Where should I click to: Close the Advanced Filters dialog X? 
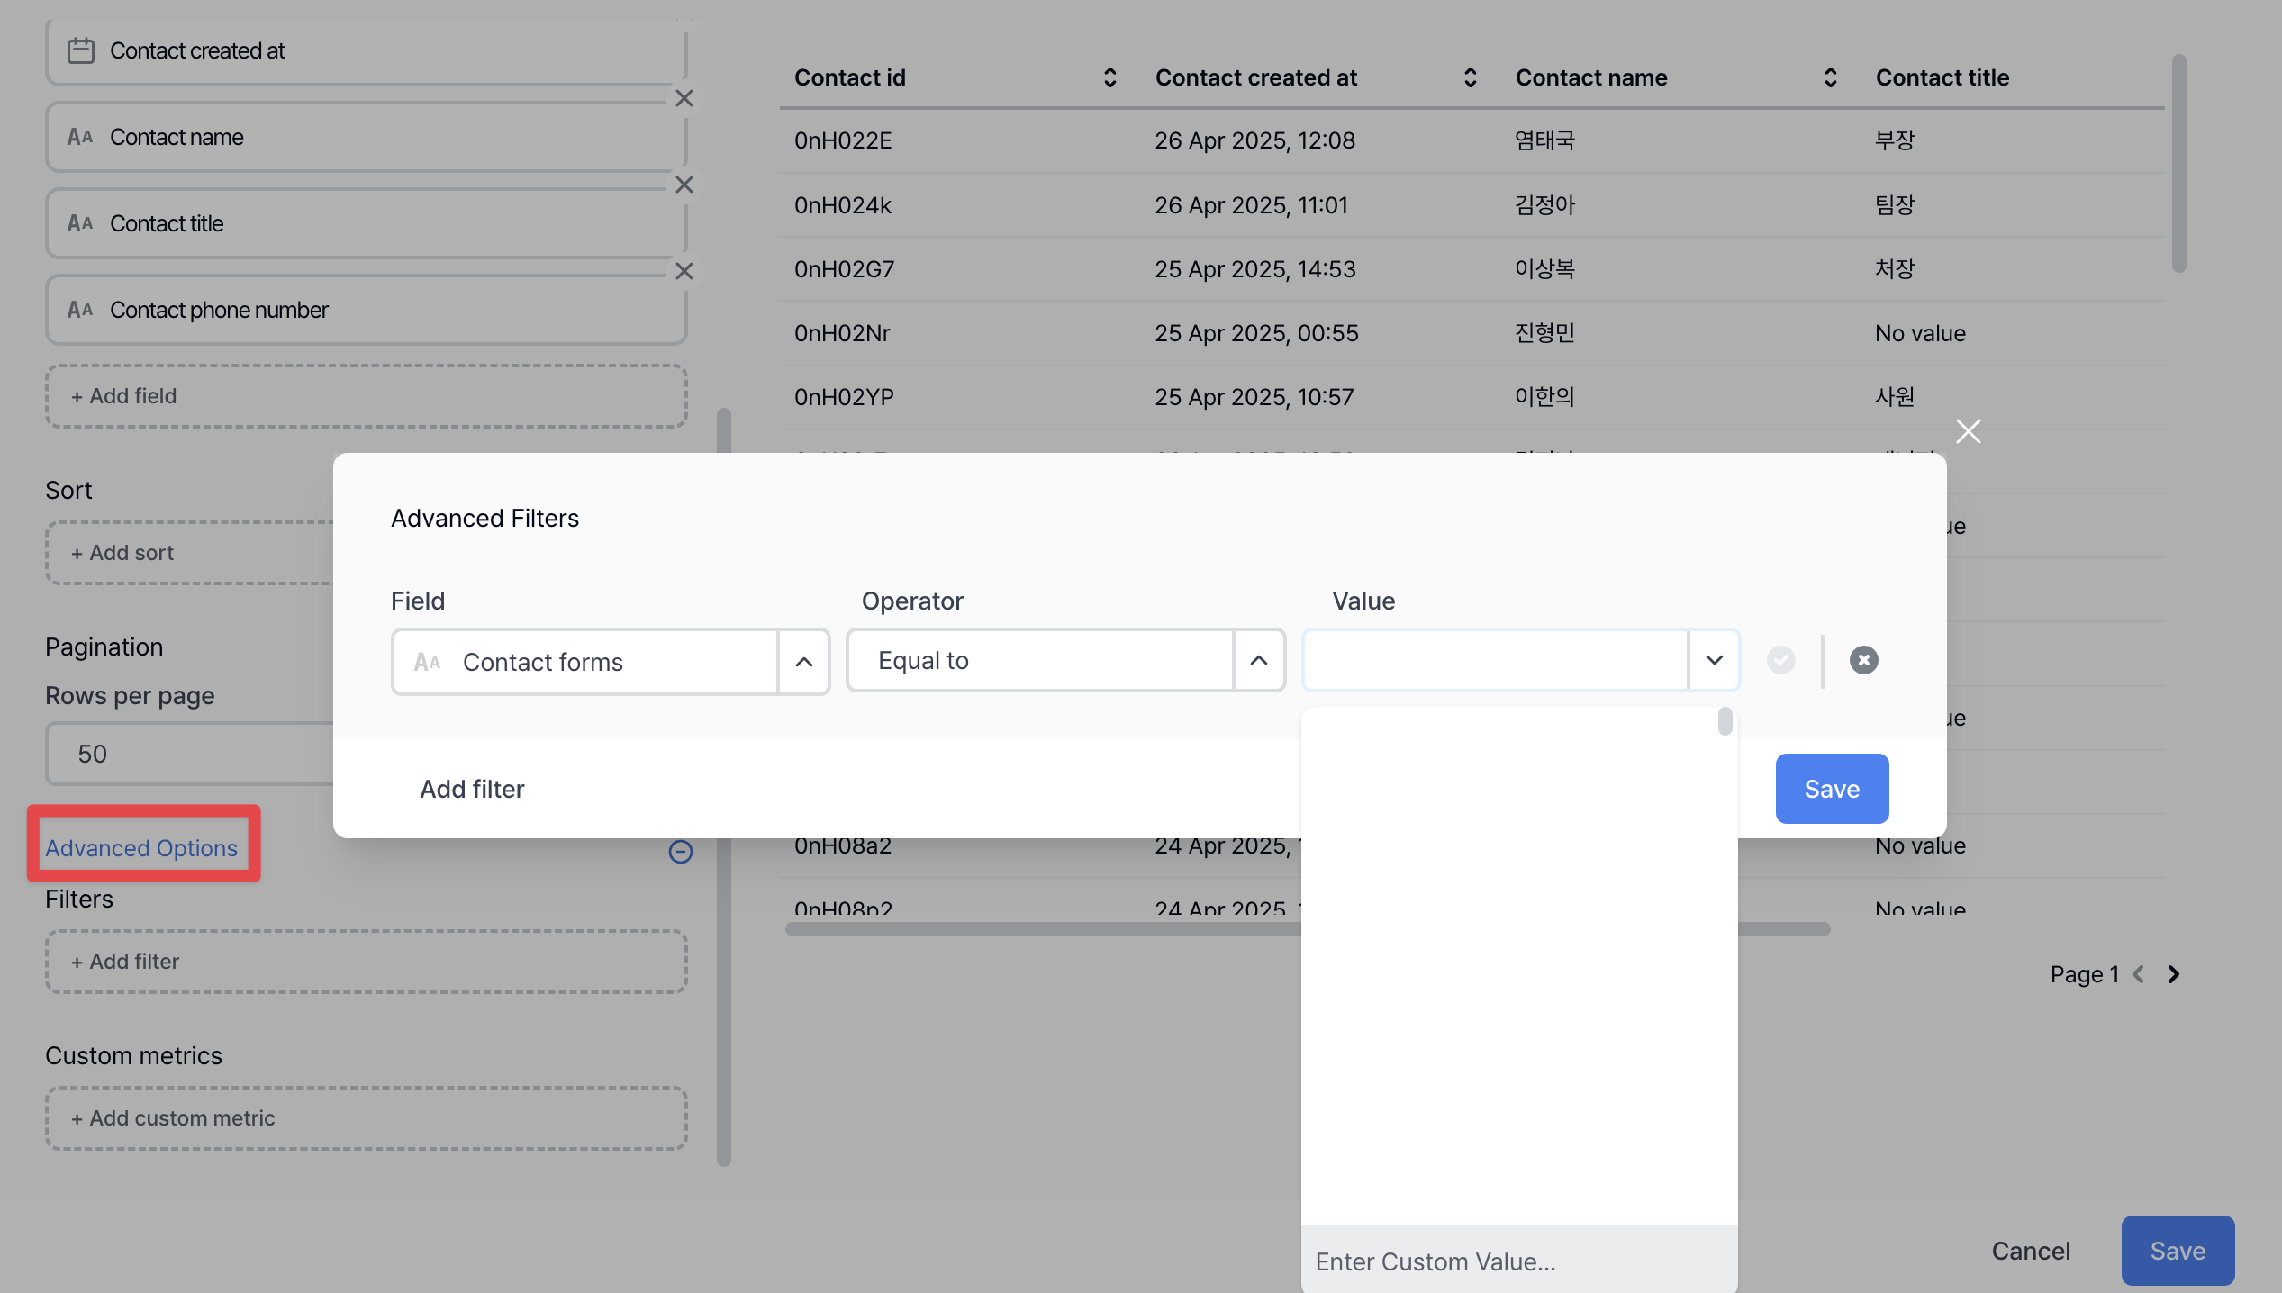click(x=1968, y=431)
